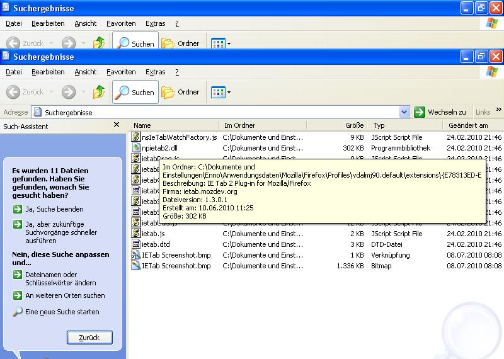This screenshot has height=359, width=504.
Task: Open the Favoriten menu in front window
Action: (x=121, y=72)
